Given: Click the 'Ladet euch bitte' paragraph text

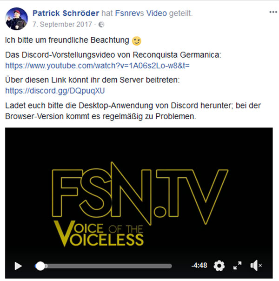Looking at the screenshot, I should coord(133,111).
